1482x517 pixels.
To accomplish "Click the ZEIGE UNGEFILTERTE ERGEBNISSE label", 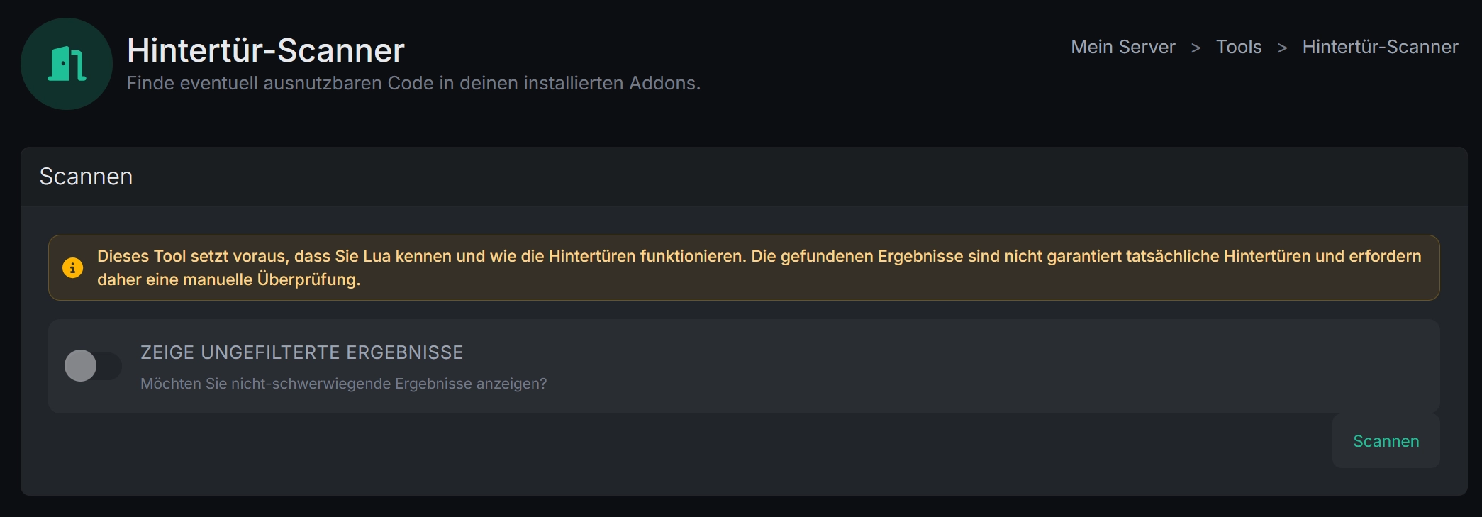I will click(301, 352).
